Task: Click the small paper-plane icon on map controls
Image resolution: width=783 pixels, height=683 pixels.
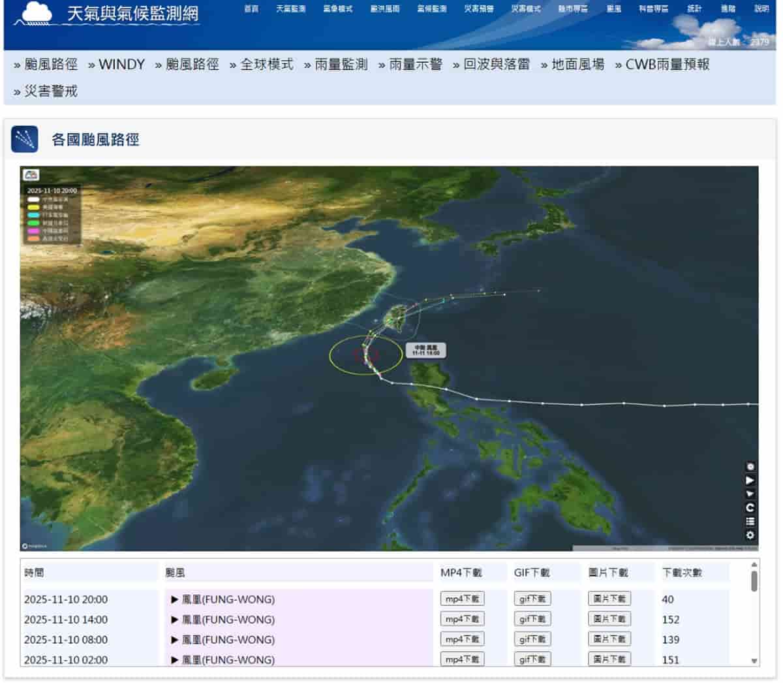Action: 750,494
